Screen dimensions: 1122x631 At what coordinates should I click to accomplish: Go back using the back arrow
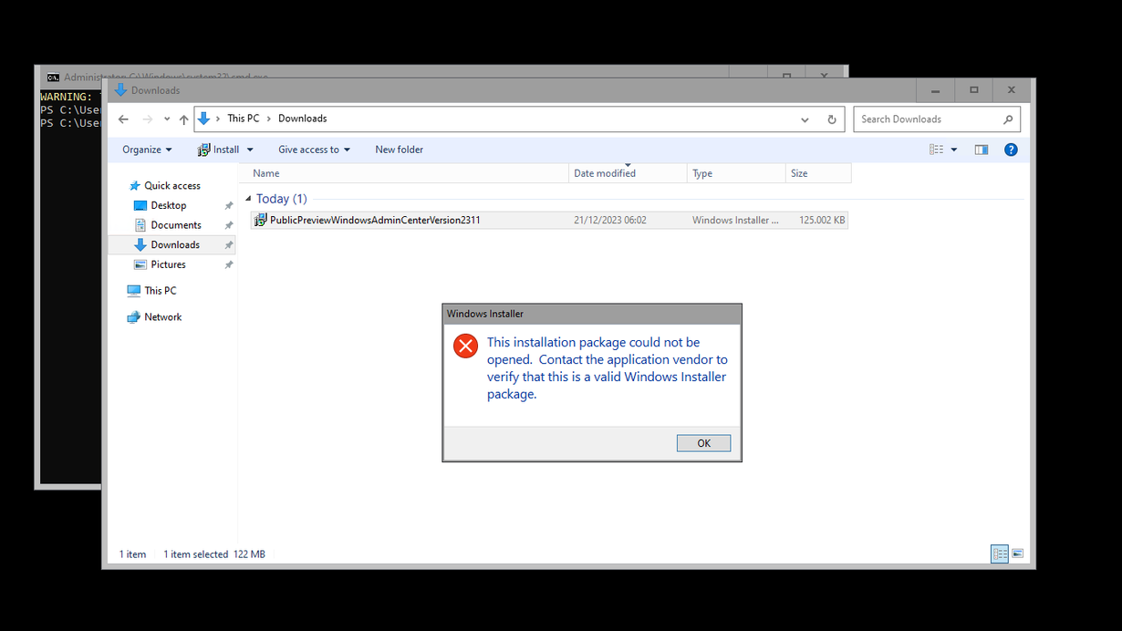123,119
